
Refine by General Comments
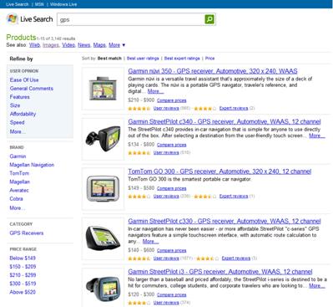click(32, 89)
